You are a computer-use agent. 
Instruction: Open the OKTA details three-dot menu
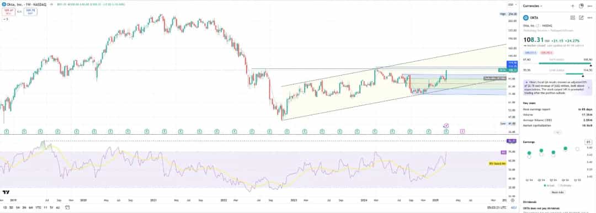[x=589, y=18]
